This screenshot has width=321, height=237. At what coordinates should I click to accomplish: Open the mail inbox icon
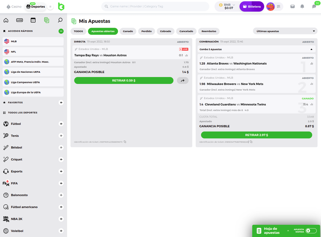coord(293,7)
